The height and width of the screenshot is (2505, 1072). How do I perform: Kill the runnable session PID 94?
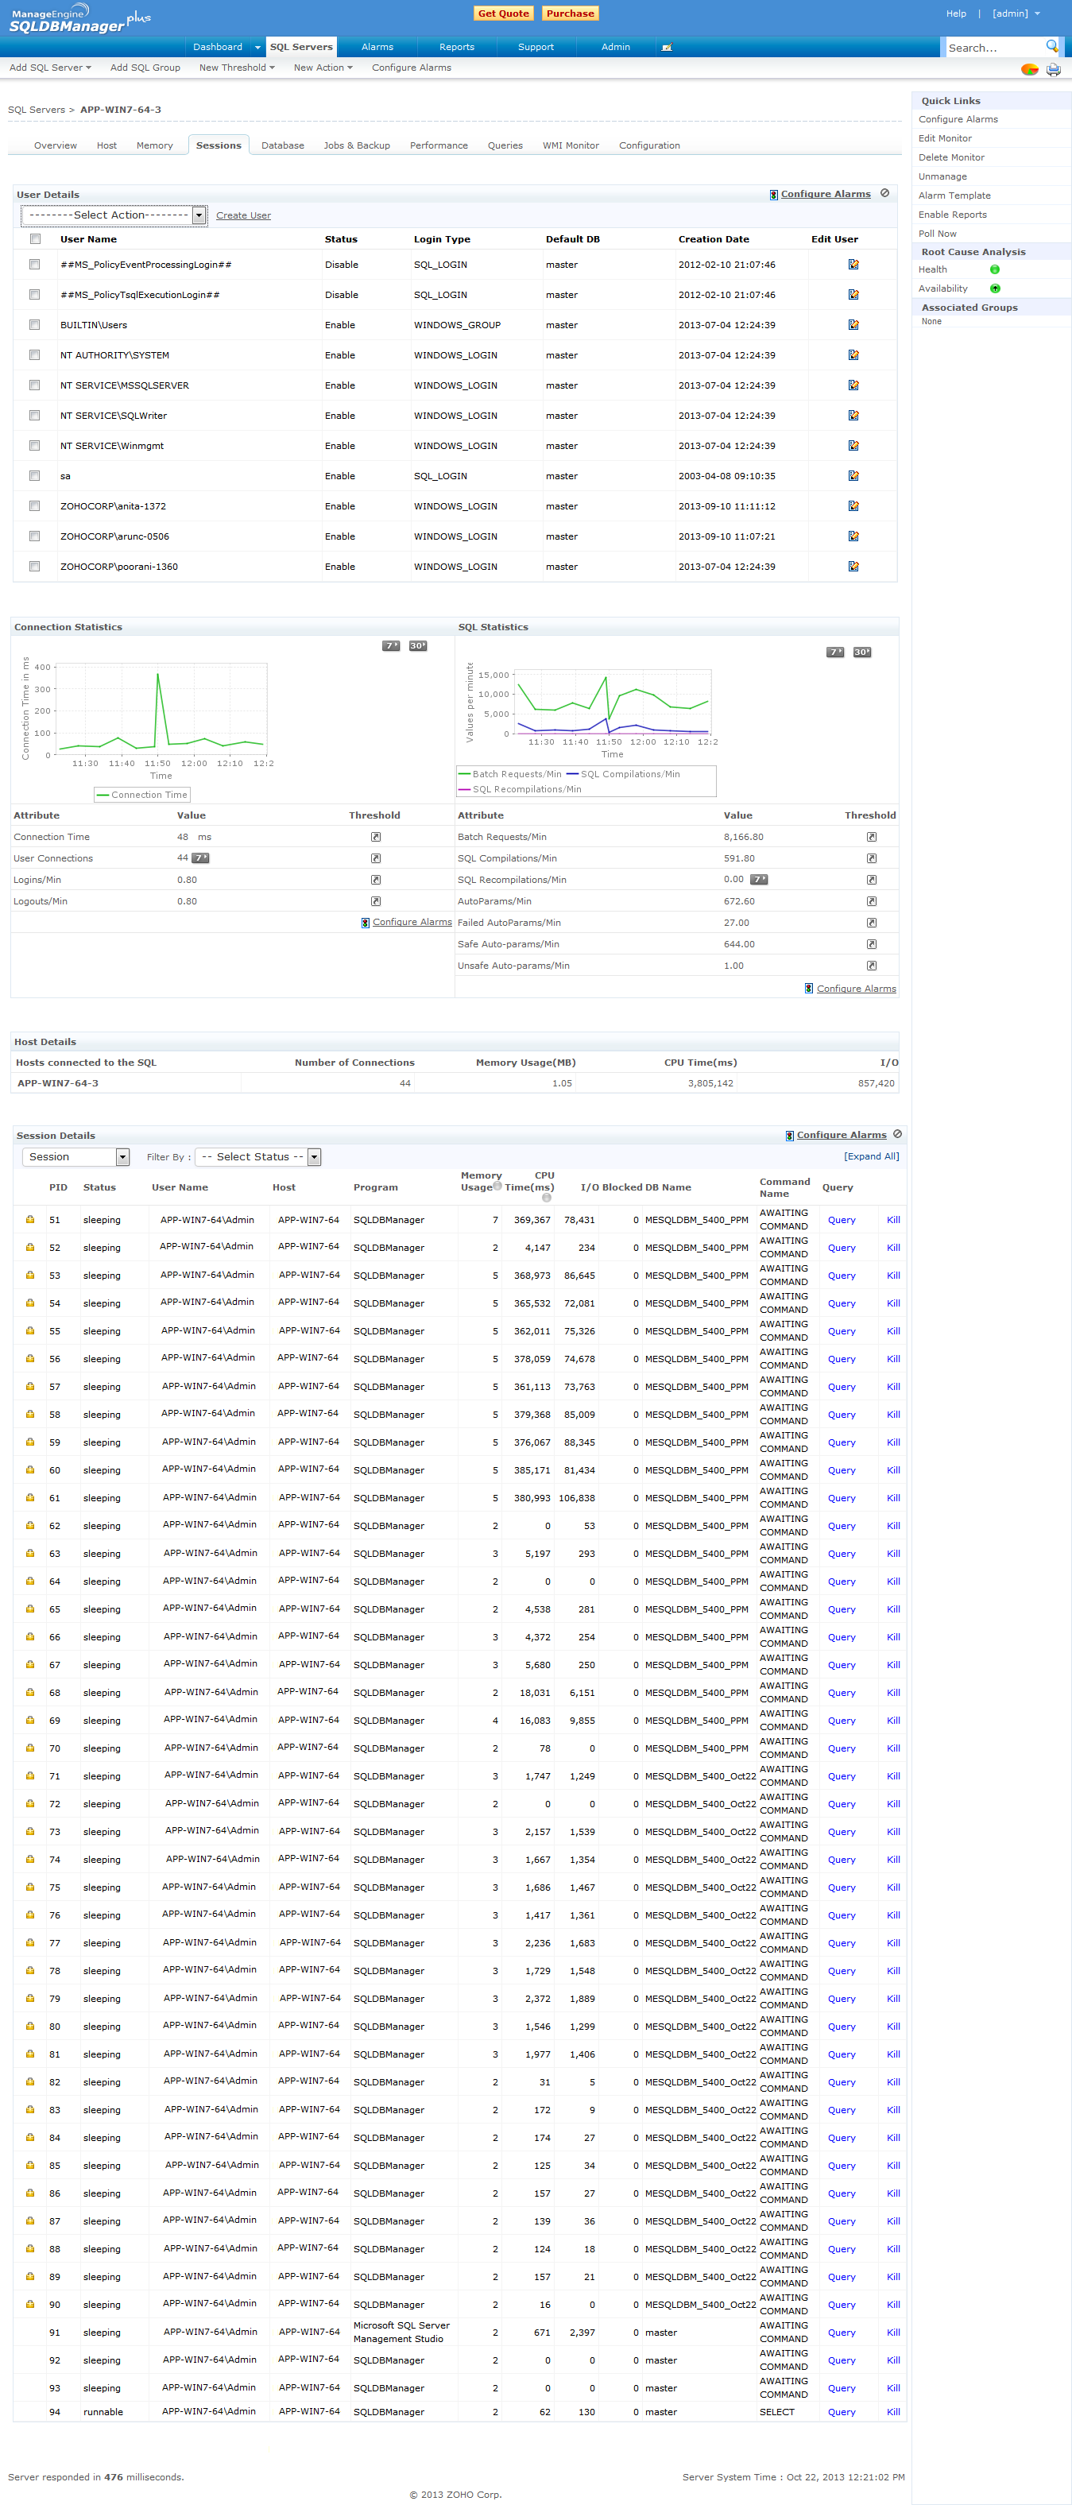[893, 2412]
